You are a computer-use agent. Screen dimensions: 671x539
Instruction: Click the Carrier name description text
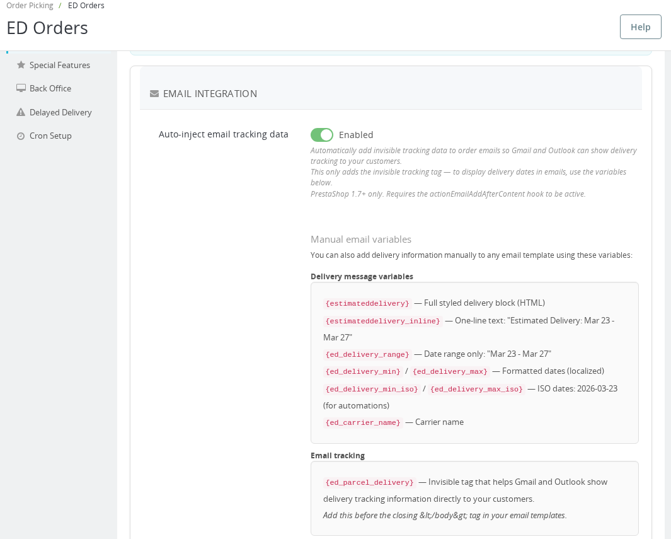[x=440, y=422]
